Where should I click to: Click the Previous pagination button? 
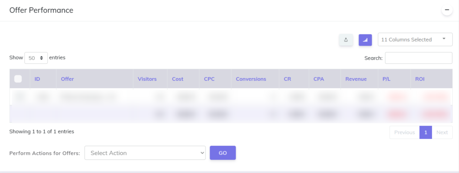pos(404,132)
